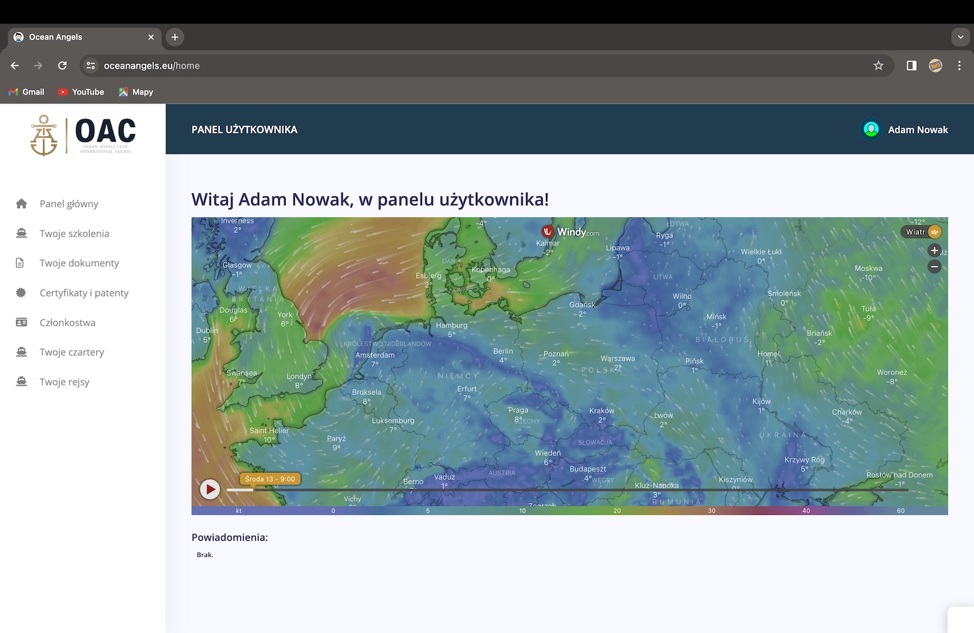Click the badge icon beside Certyfikaty i patenty
The height and width of the screenshot is (633, 974).
coord(21,293)
